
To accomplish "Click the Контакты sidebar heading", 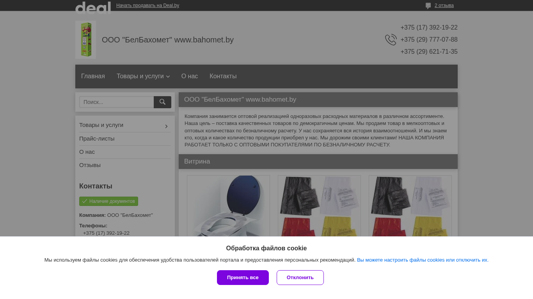I will click(x=96, y=186).
